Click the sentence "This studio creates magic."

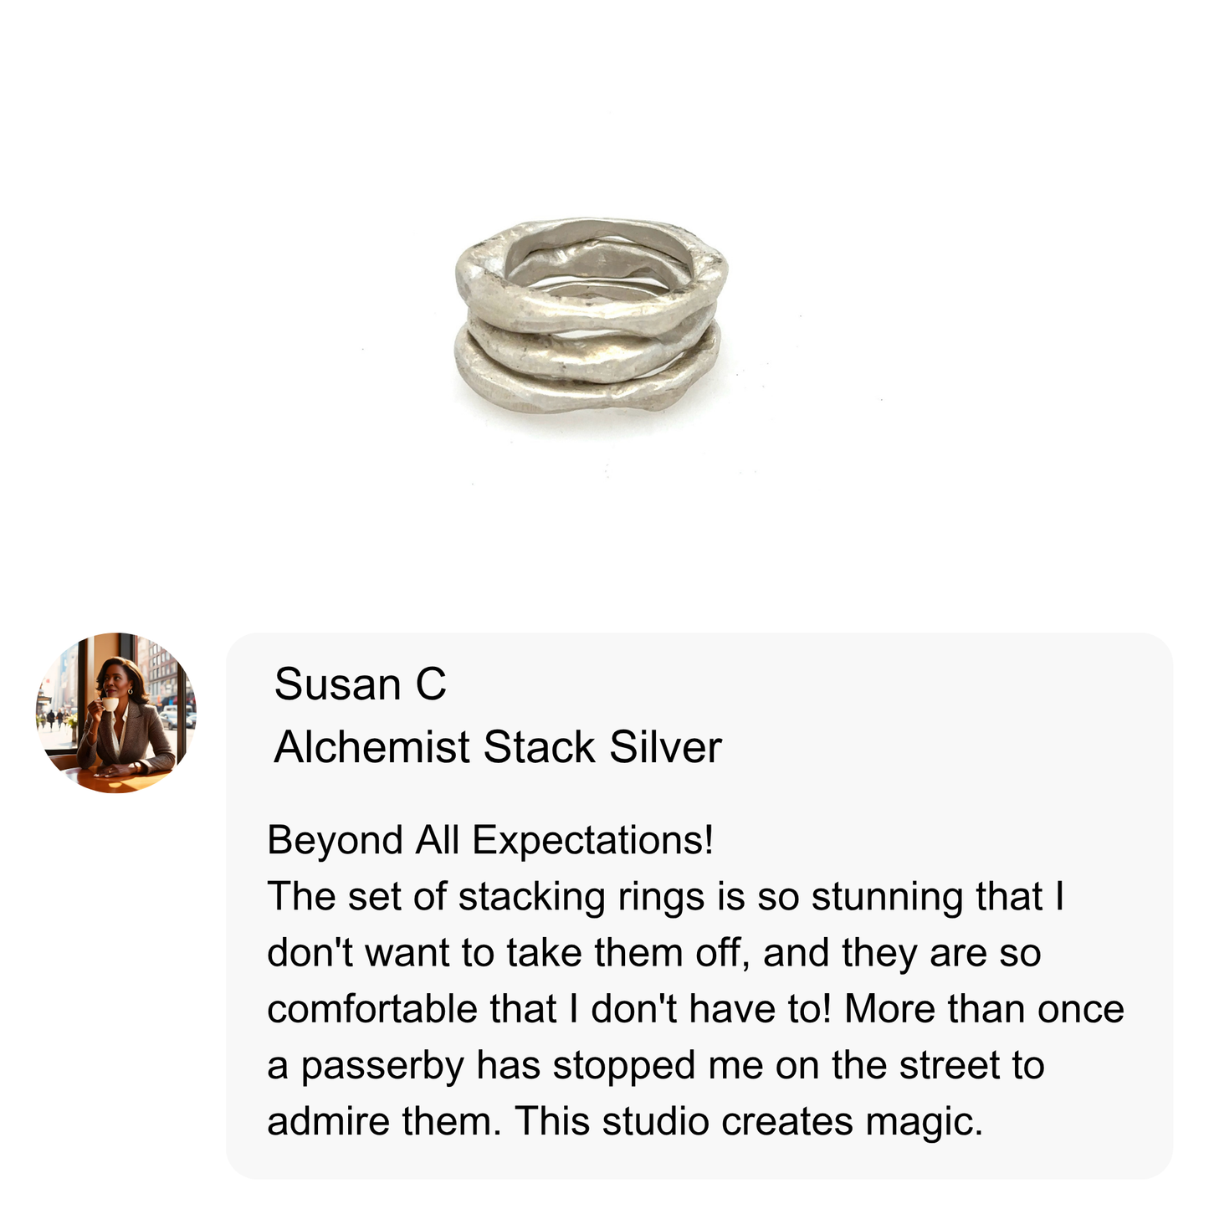click(x=749, y=1121)
